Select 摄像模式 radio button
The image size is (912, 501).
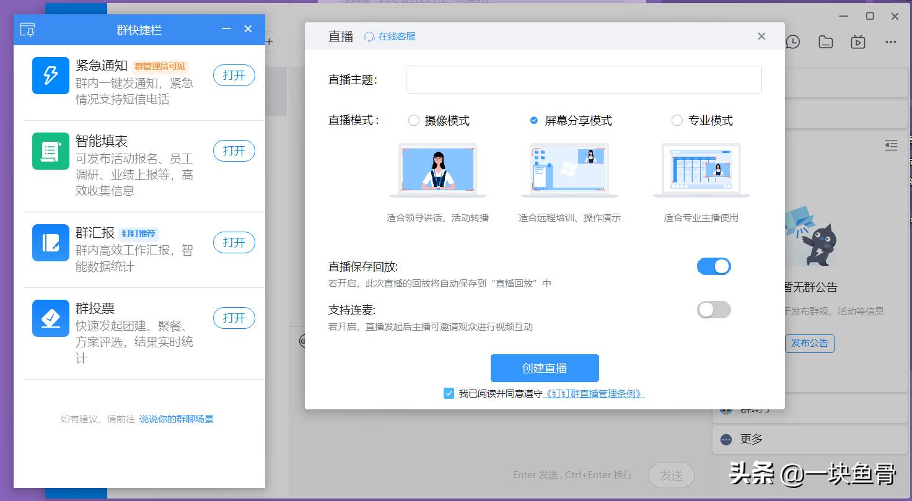pos(414,120)
